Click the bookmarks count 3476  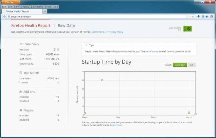pyautogui.click(x=56, y=64)
